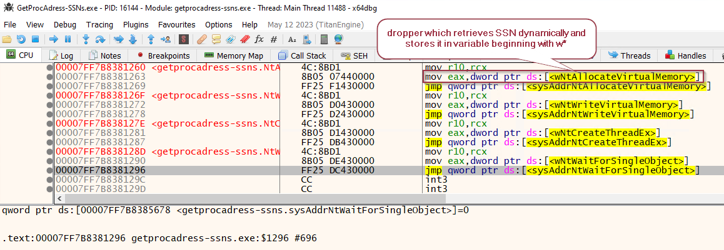The image size is (724, 250).
Task: Toggle breakpoint dot at address 00007FF7B8381296
Action: coord(49,170)
